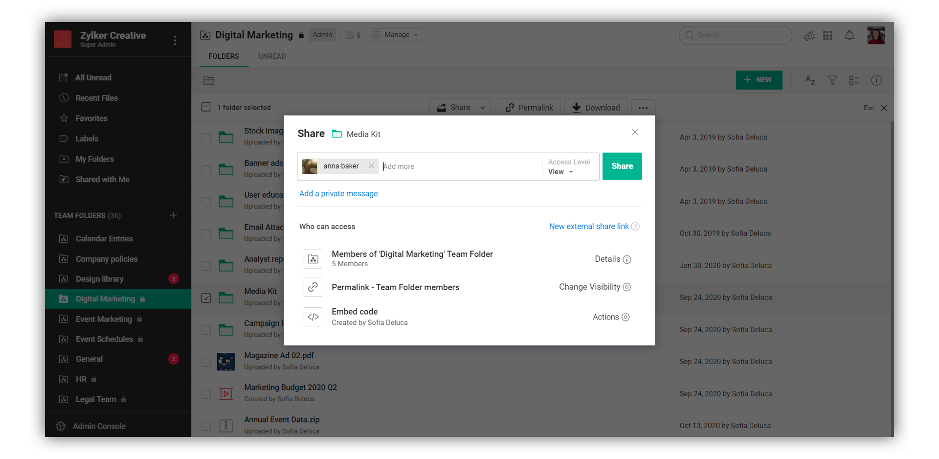Click the gear icon beside Change Visibility

(x=627, y=287)
